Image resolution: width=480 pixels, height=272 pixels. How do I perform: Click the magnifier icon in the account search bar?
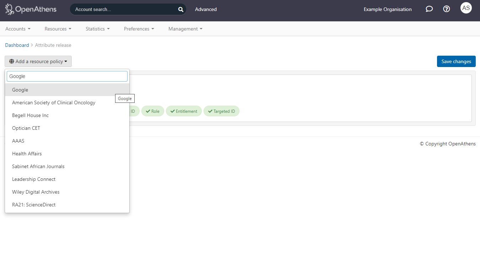click(180, 9)
